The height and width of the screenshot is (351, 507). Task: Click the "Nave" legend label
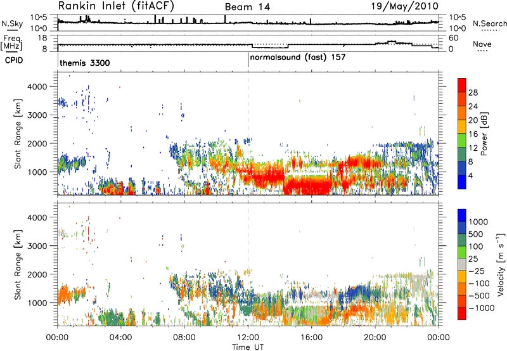pos(482,44)
